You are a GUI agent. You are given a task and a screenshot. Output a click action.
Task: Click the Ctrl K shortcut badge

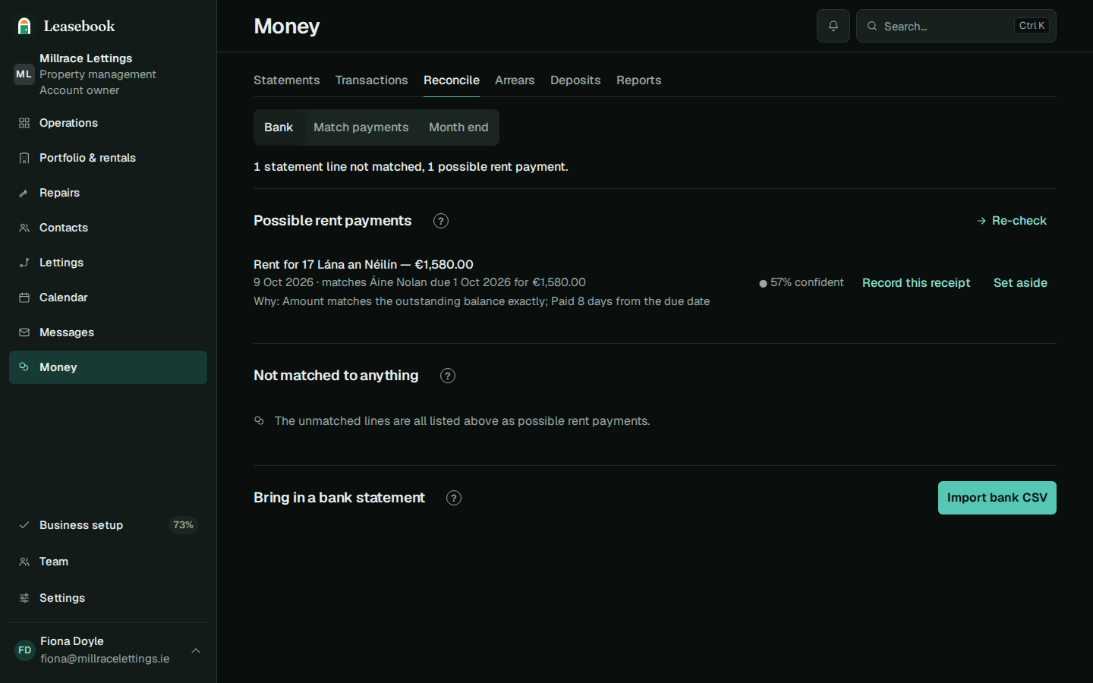(x=1032, y=26)
